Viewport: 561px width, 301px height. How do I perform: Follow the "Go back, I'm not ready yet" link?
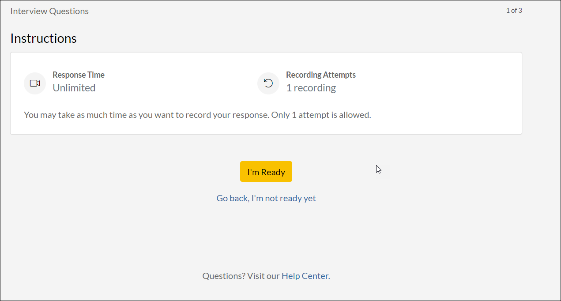click(266, 198)
